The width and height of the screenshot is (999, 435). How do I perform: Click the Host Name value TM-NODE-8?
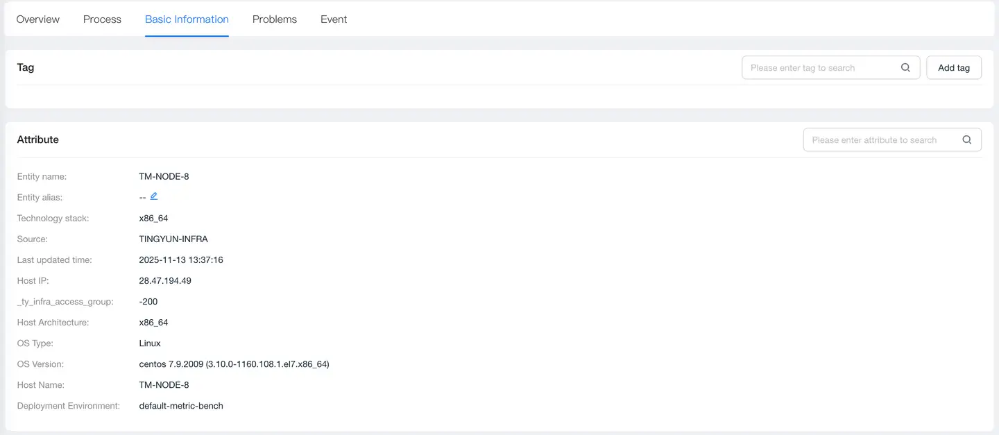tap(164, 385)
